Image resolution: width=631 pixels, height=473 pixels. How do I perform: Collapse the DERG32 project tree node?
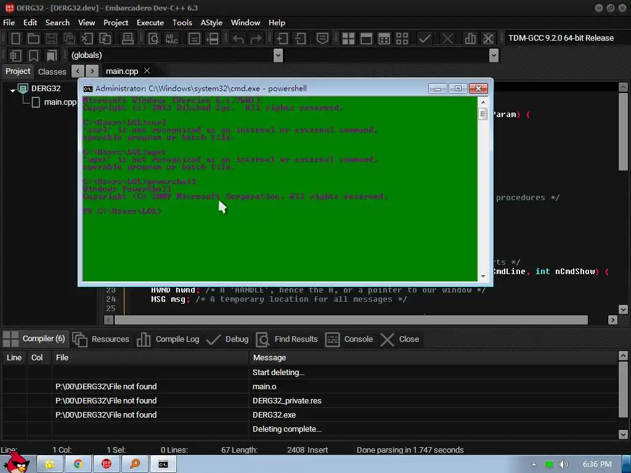[x=12, y=90]
